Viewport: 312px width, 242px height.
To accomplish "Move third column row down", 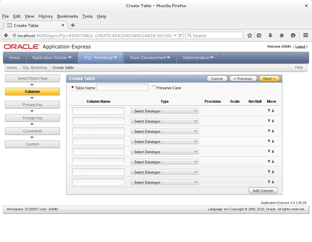I will click(269, 131).
